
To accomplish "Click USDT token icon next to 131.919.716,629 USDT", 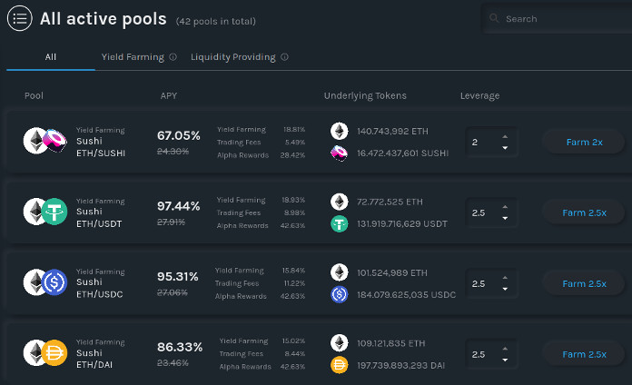I will click(x=340, y=223).
